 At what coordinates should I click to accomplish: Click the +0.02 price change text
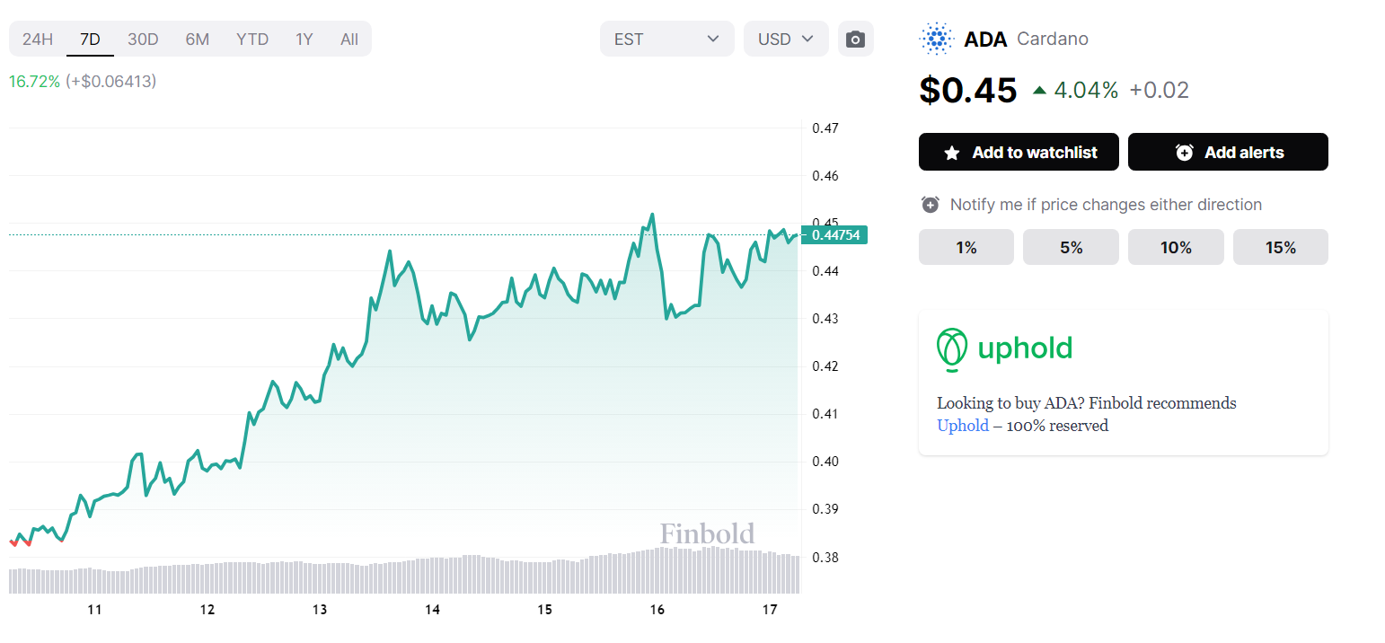pyautogui.click(x=1159, y=90)
